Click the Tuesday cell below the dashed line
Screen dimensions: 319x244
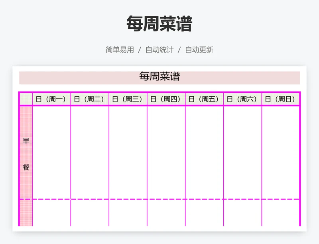click(x=90, y=213)
